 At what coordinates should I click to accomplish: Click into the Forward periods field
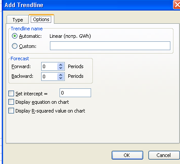pos(49,66)
